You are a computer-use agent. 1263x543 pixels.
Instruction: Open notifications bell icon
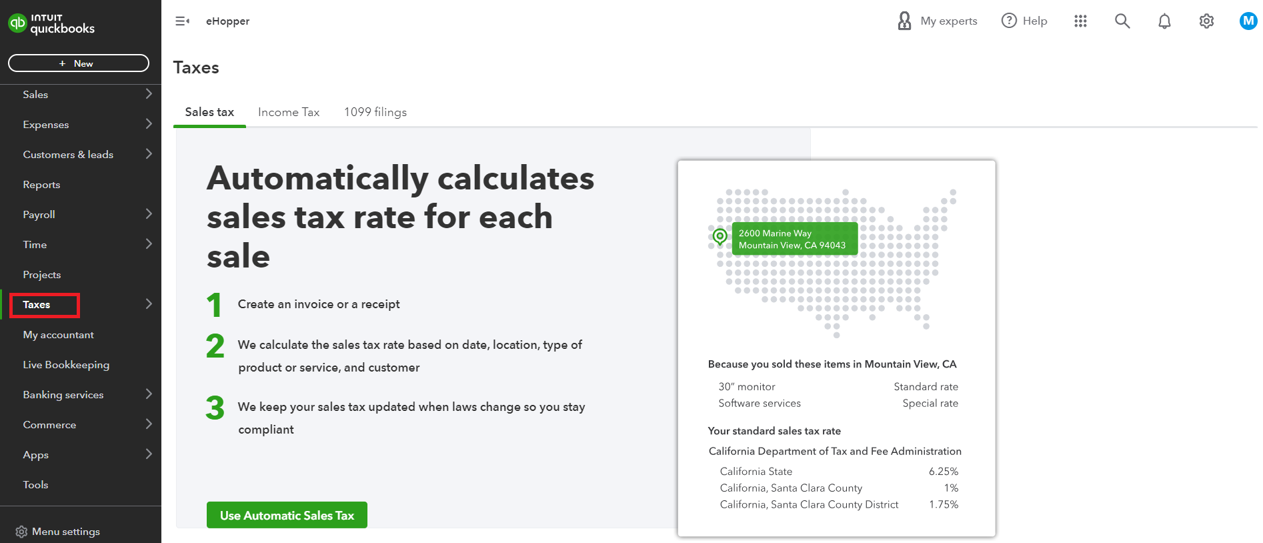[1164, 21]
